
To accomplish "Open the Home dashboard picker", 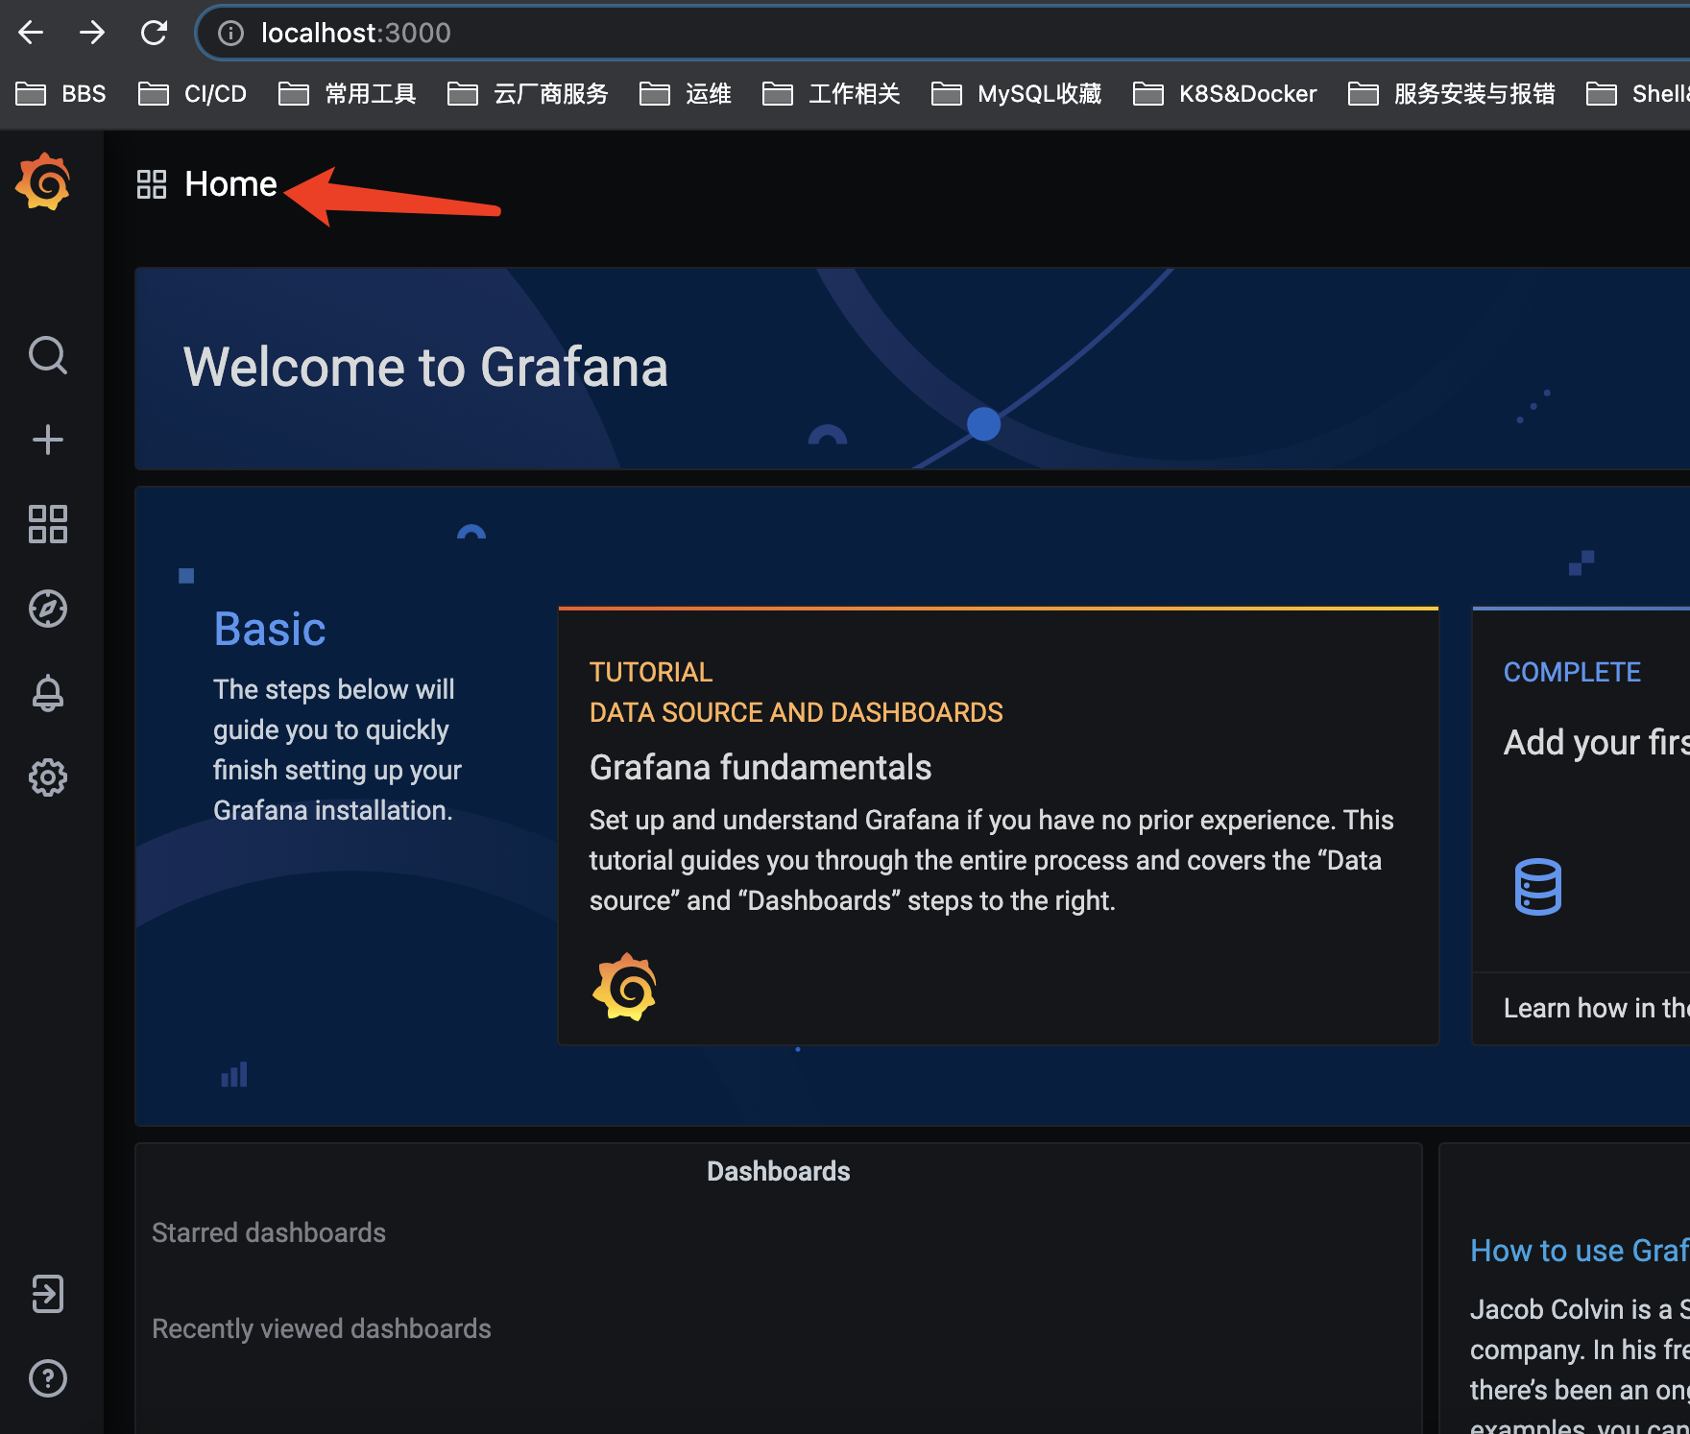I will [x=230, y=183].
